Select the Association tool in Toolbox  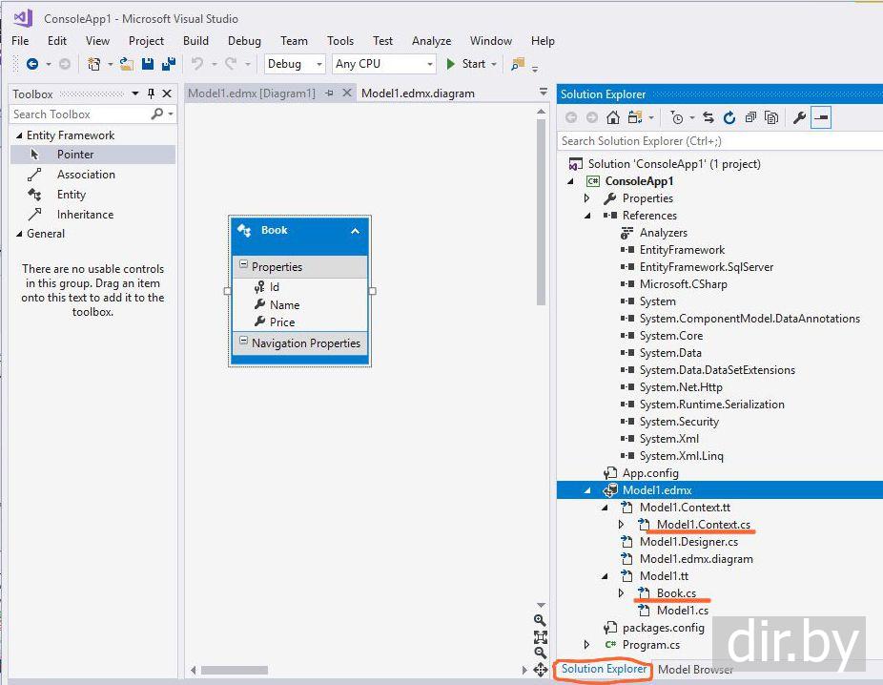point(86,175)
